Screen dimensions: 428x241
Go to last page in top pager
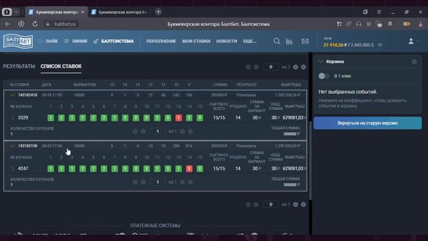(303, 67)
